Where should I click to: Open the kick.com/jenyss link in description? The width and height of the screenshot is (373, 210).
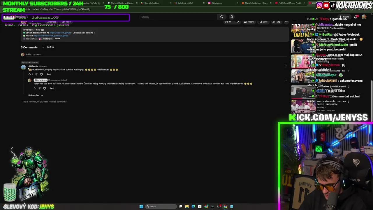click(60, 33)
